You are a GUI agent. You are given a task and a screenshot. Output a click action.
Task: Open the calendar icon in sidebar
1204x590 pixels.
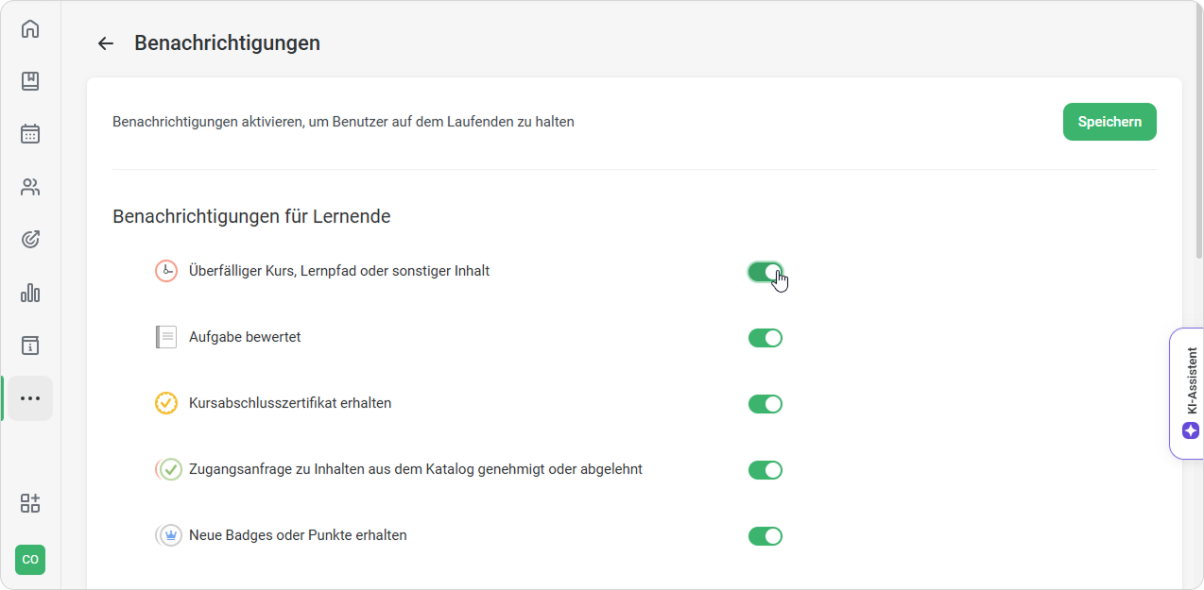30,134
